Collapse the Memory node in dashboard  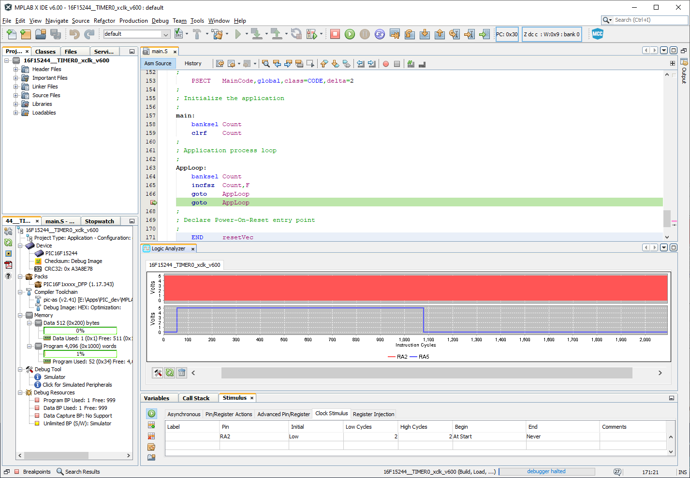pos(21,315)
